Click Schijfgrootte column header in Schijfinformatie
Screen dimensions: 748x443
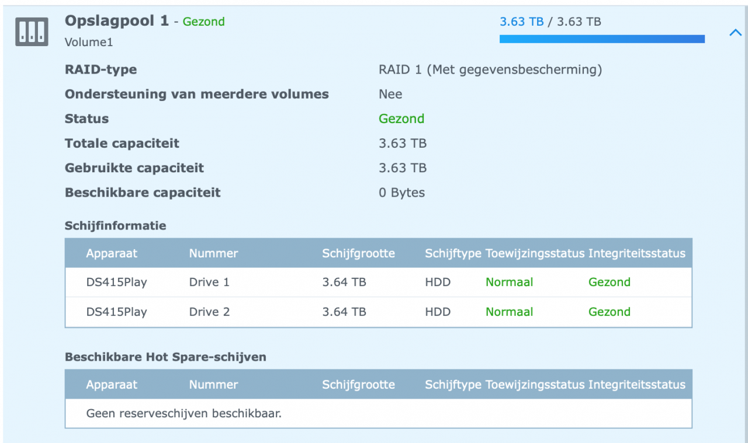coord(358,253)
